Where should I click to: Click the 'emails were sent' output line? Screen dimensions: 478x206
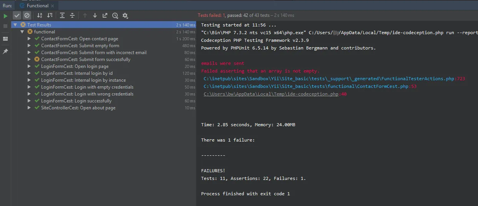(223, 63)
